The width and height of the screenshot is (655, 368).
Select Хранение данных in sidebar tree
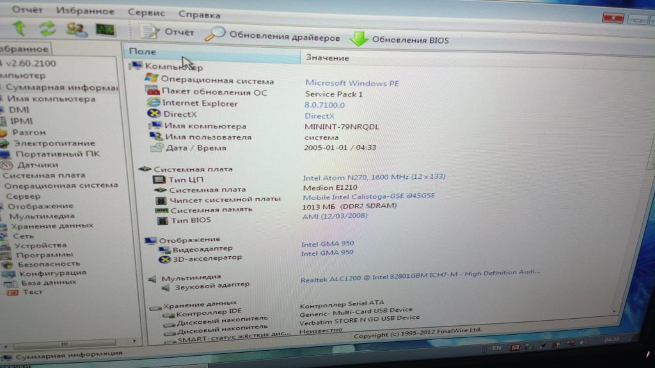click(x=52, y=226)
